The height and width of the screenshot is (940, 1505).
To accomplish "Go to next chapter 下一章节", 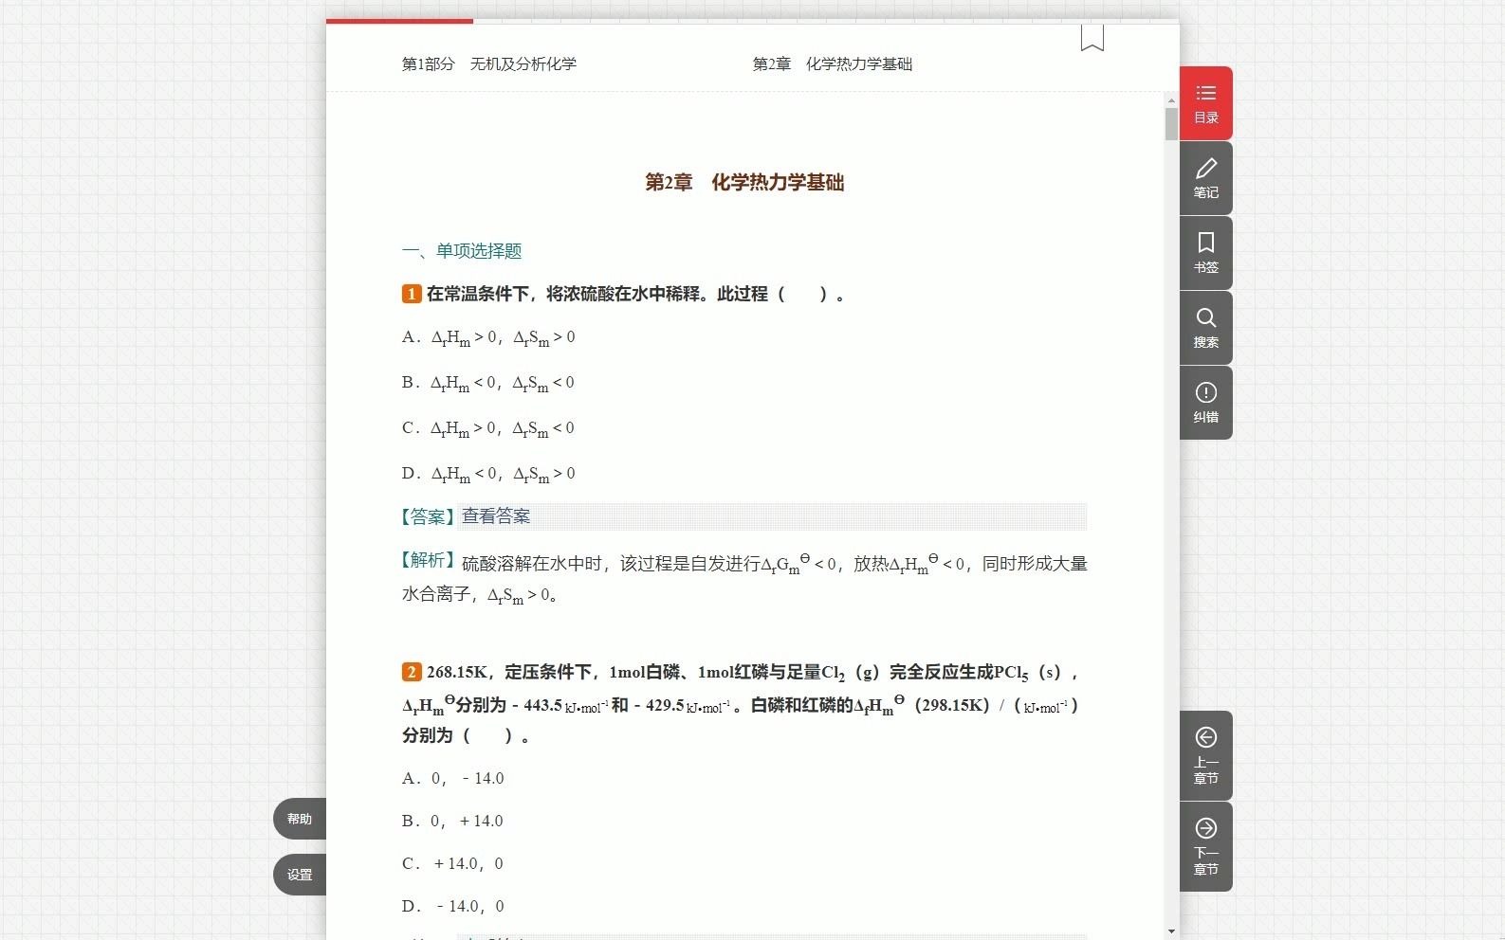I will (1205, 846).
